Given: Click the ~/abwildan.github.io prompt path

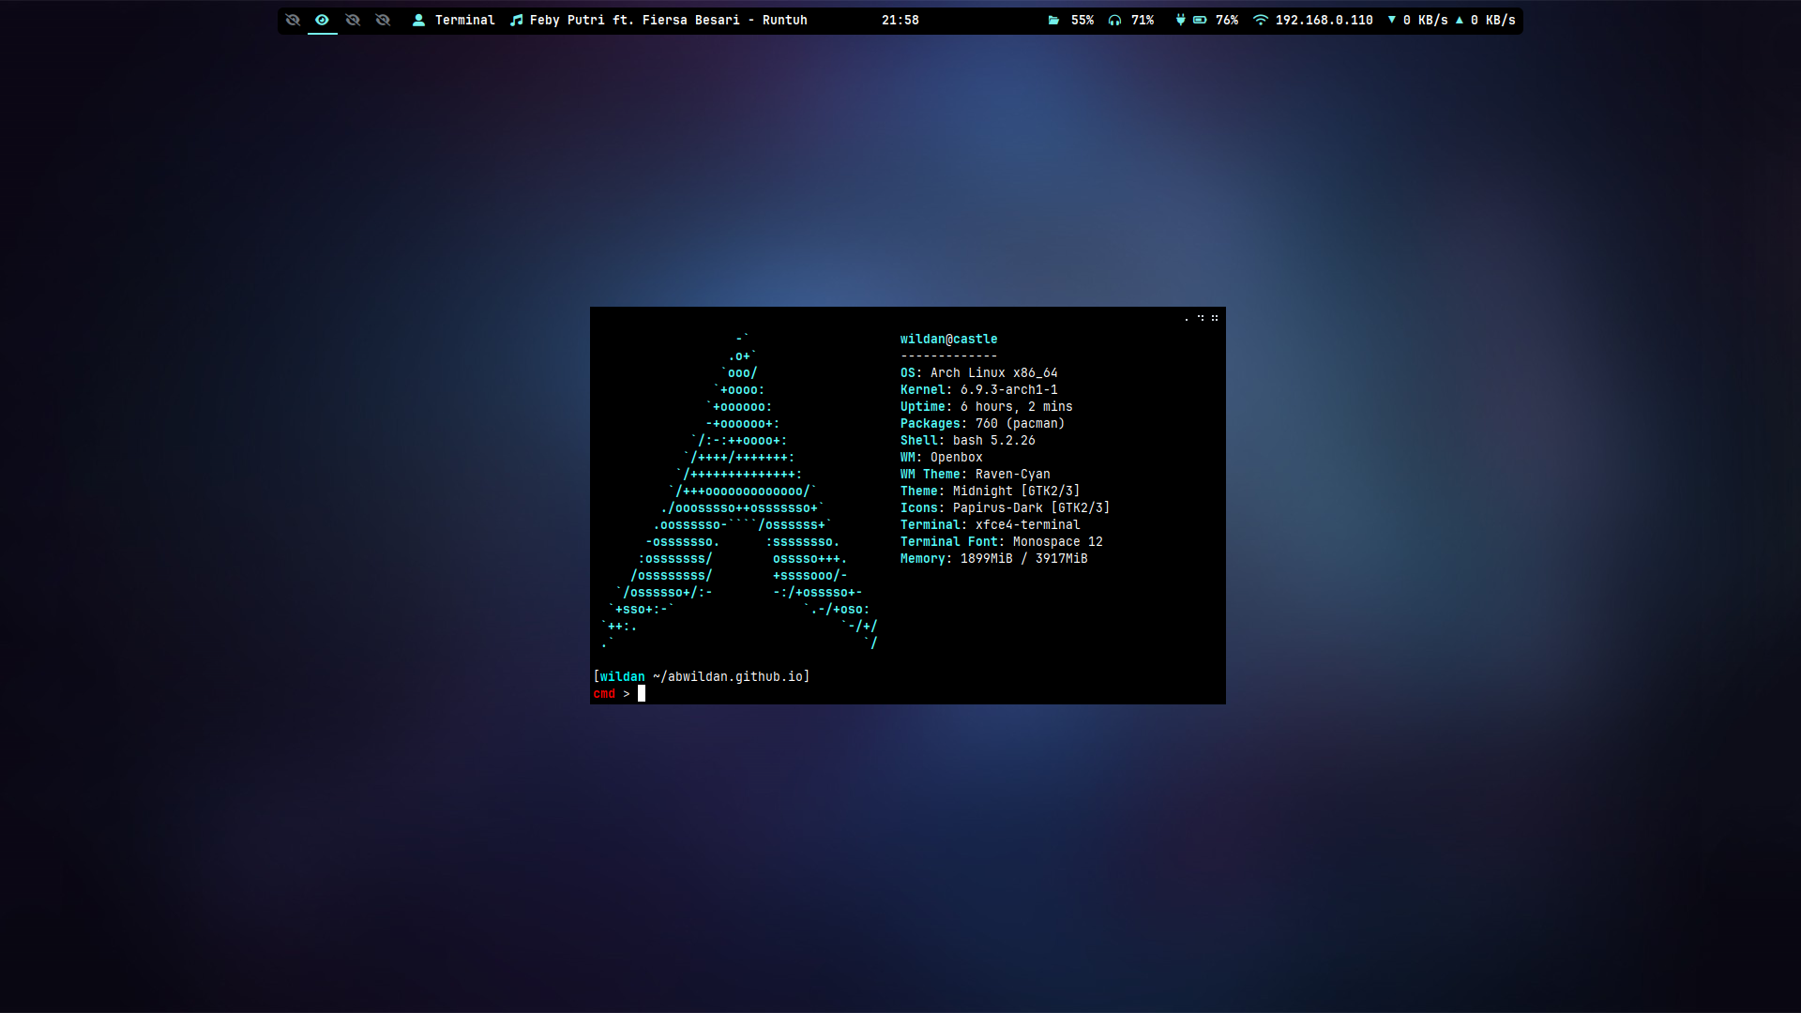Looking at the screenshot, I should [x=727, y=677].
